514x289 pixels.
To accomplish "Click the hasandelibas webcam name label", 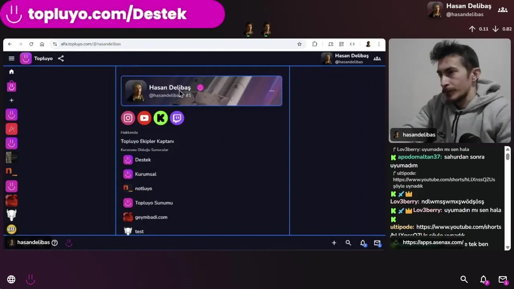I will [414, 135].
